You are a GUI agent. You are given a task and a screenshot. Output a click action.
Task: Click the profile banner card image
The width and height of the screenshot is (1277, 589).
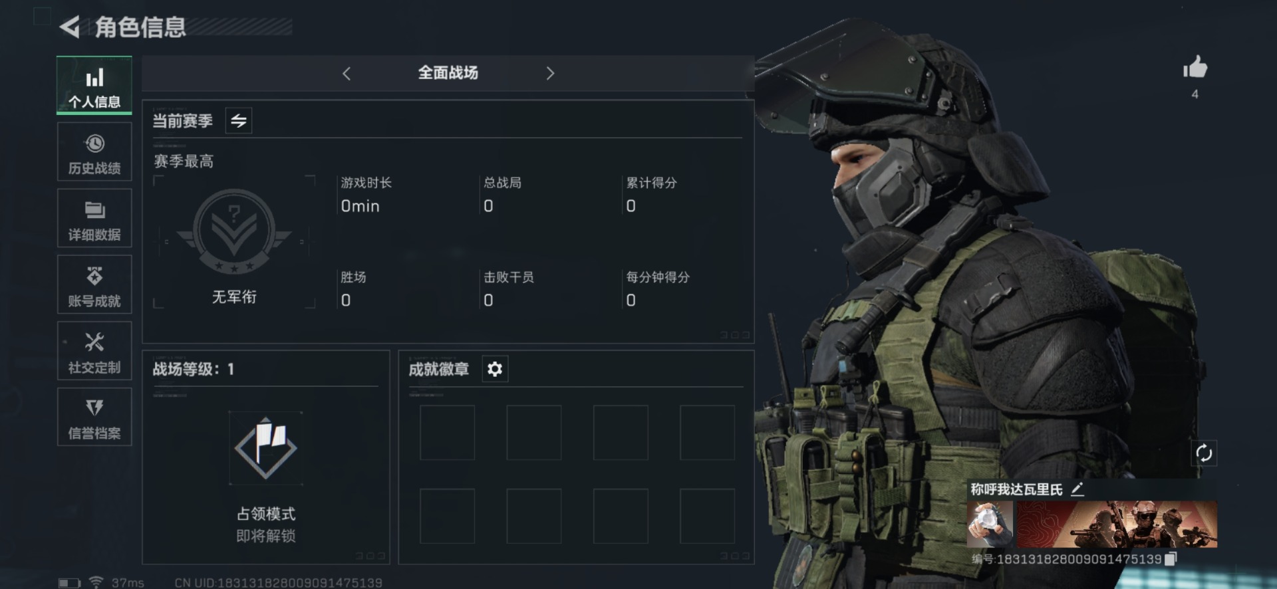pos(1117,525)
